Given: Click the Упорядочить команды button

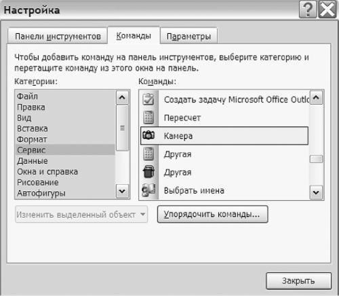Looking at the screenshot, I should tap(212, 214).
